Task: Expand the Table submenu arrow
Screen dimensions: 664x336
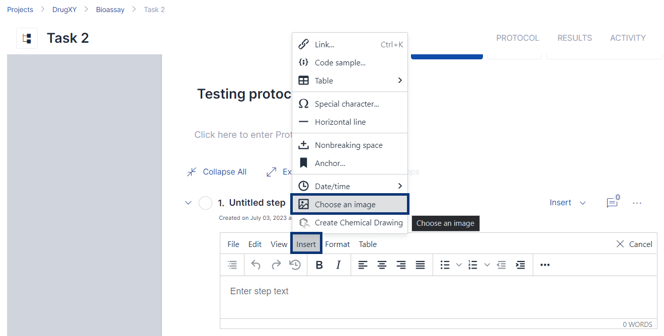Action: pos(400,80)
